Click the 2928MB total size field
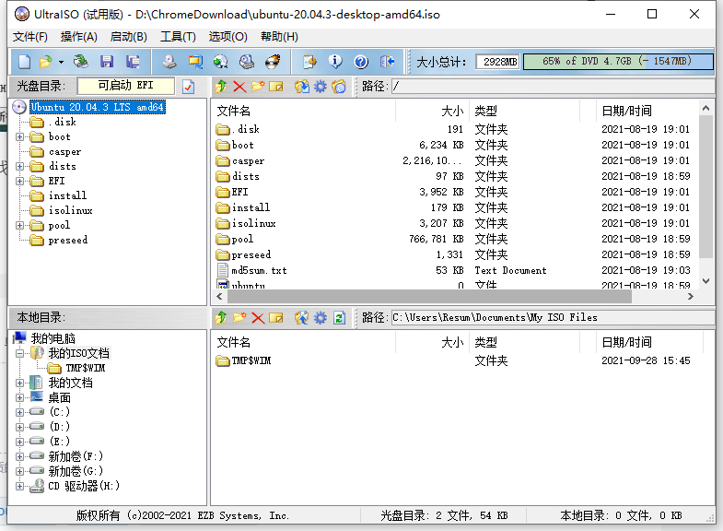The height and width of the screenshot is (531, 723). [x=499, y=62]
